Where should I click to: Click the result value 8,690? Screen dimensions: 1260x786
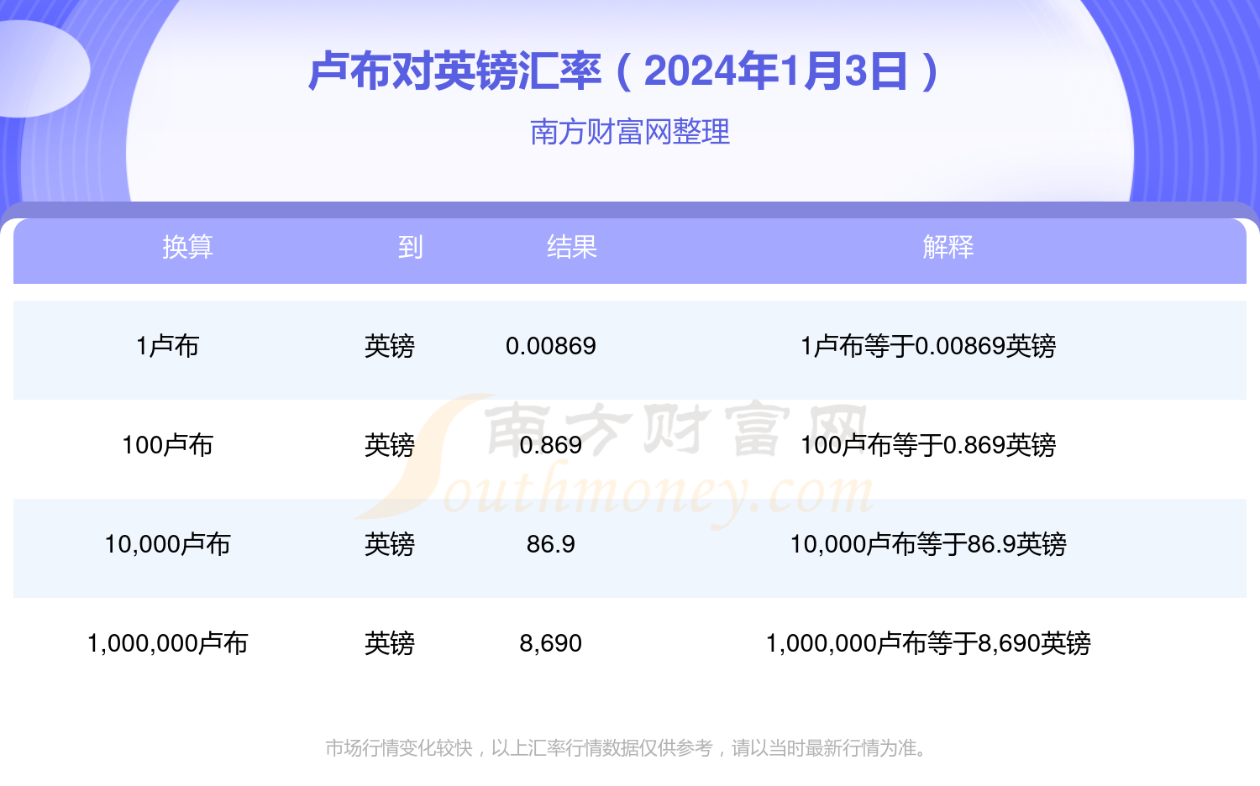[x=551, y=643]
